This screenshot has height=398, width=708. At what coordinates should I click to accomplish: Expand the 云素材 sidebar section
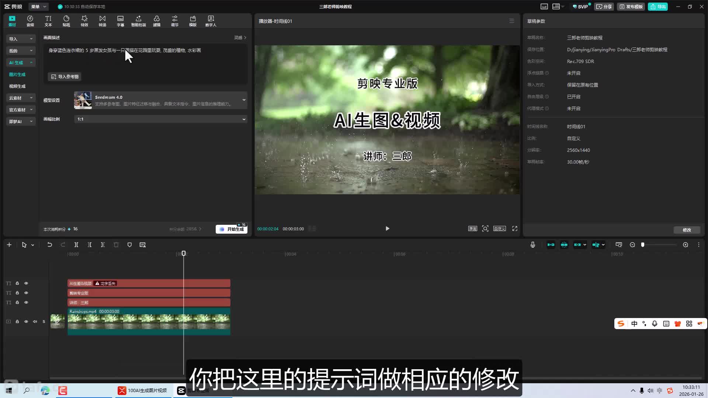tap(21, 98)
